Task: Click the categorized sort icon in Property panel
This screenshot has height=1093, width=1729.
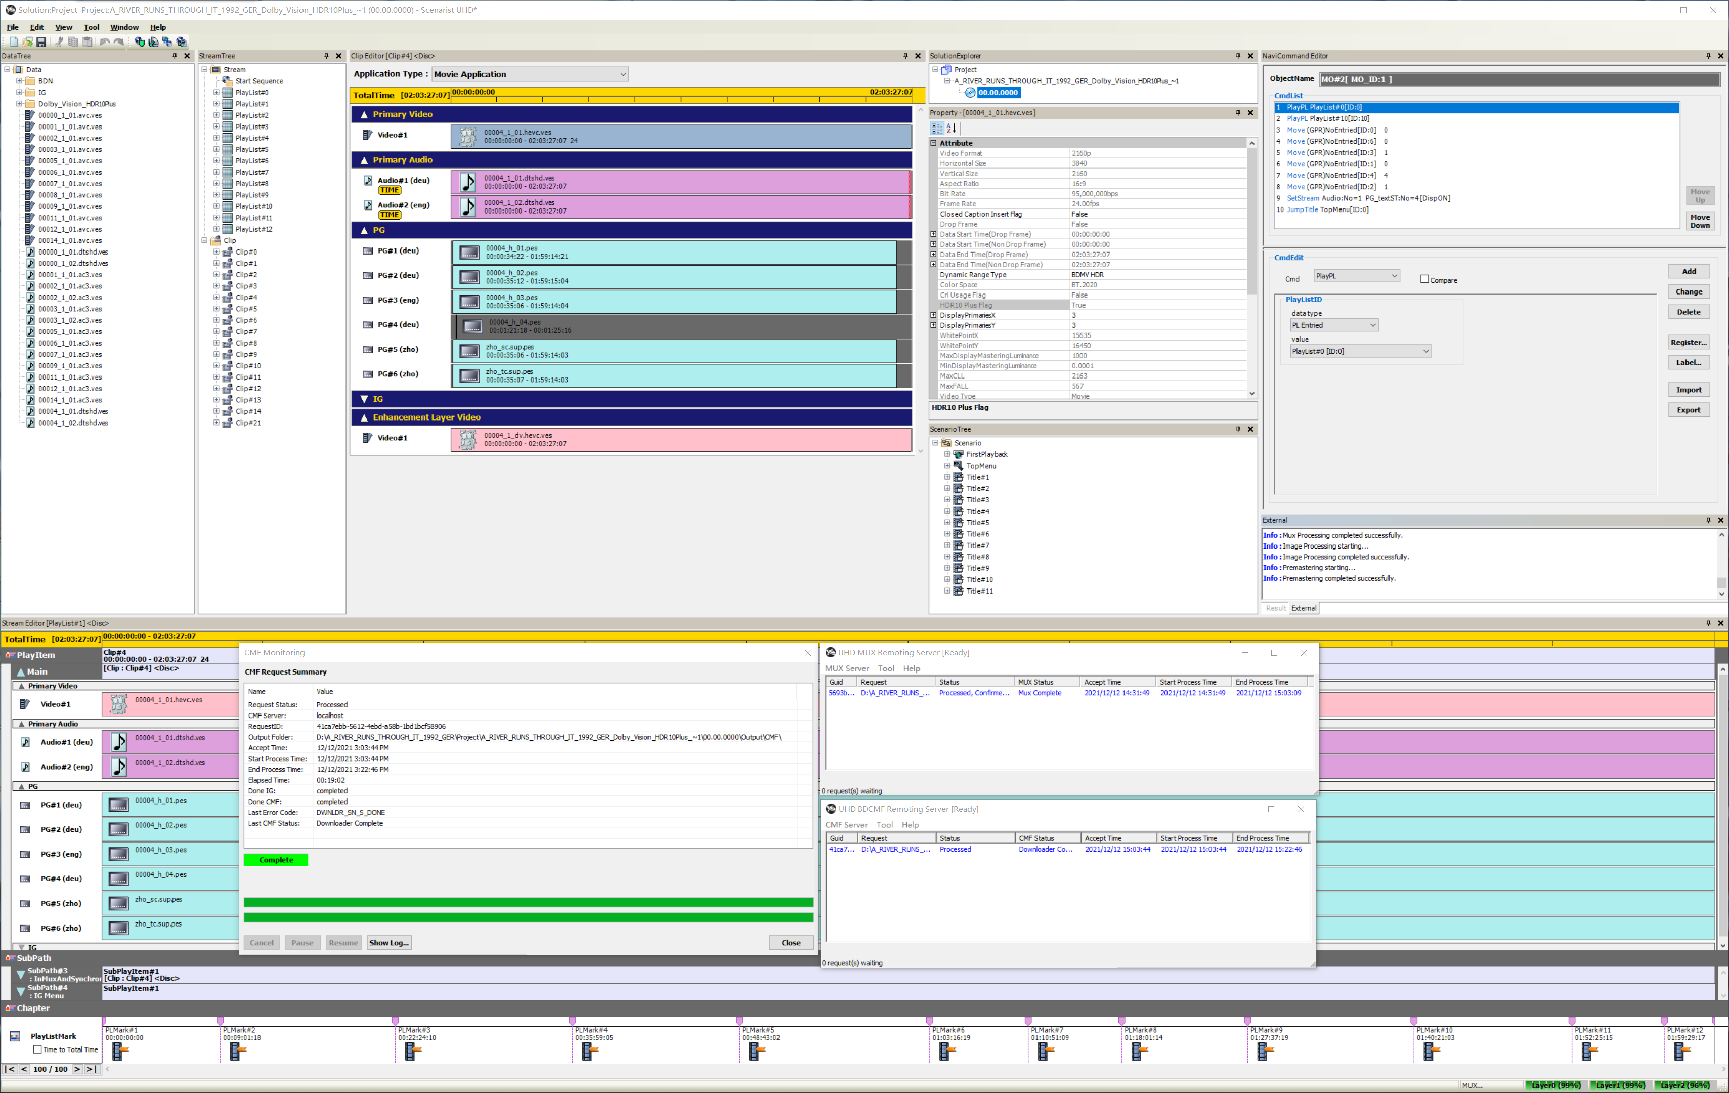Action: 937,129
